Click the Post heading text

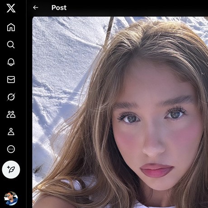click(x=59, y=8)
